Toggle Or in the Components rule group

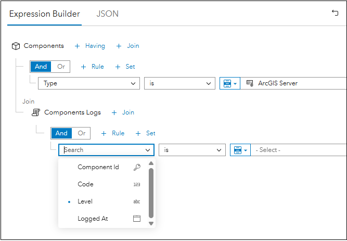coord(61,67)
